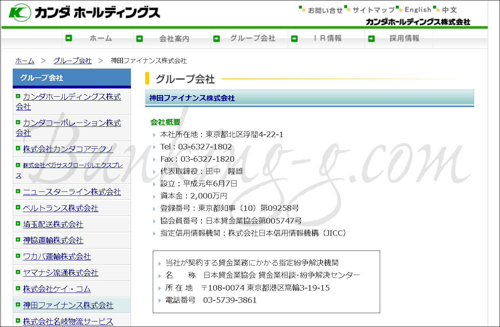Image resolution: width=500 pixels, height=327 pixels.
Task: Open the お問い合せ contact link
Action: tap(325, 10)
